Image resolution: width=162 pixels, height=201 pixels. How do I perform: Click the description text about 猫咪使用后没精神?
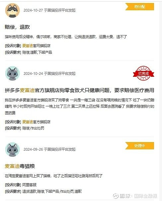coord(66,37)
